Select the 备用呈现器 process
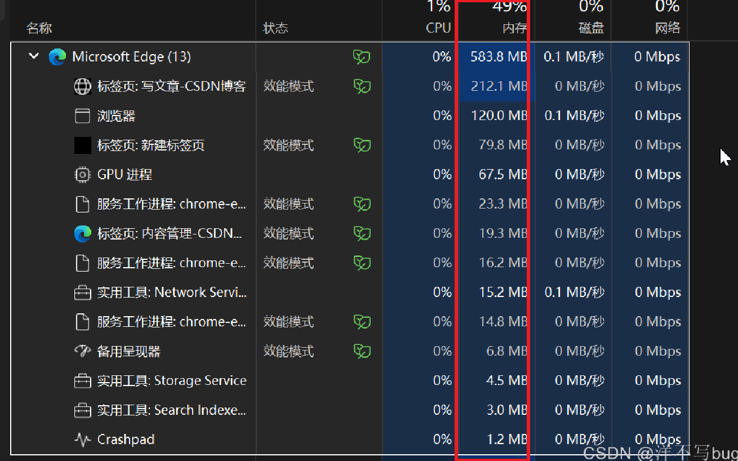Viewport: 738px width, 461px height. [x=128, y=351]
